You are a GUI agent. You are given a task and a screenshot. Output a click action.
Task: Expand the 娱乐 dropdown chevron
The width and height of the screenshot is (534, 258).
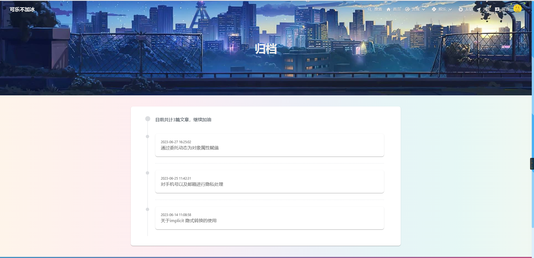[x=450, y=9]
